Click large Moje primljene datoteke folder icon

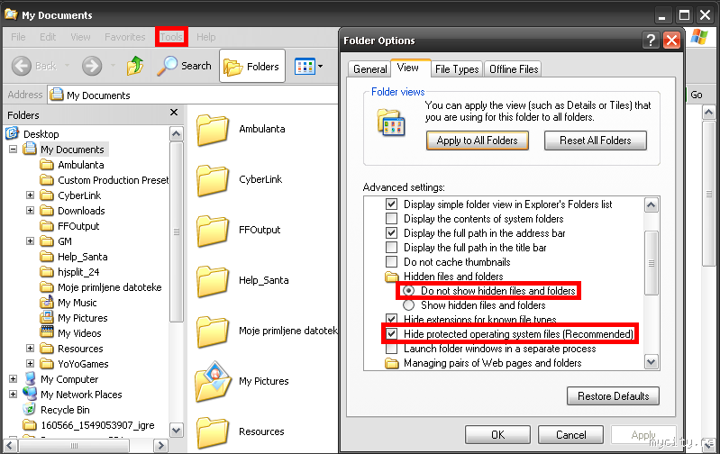click(x=212, y=331)
